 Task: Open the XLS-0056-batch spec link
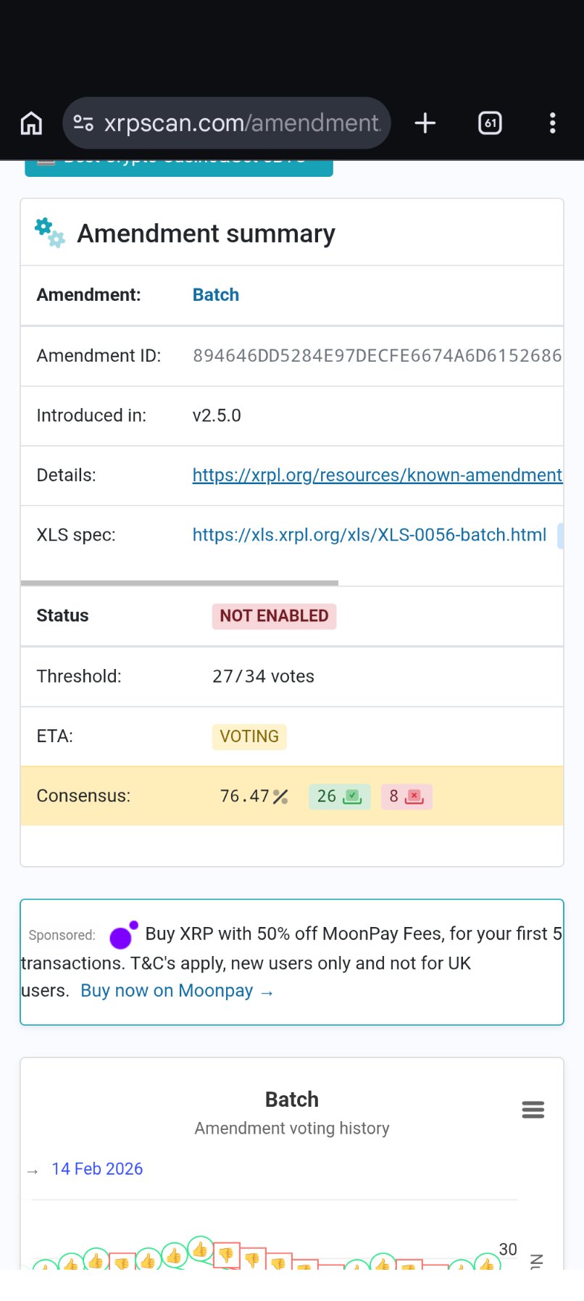(369, 535)
